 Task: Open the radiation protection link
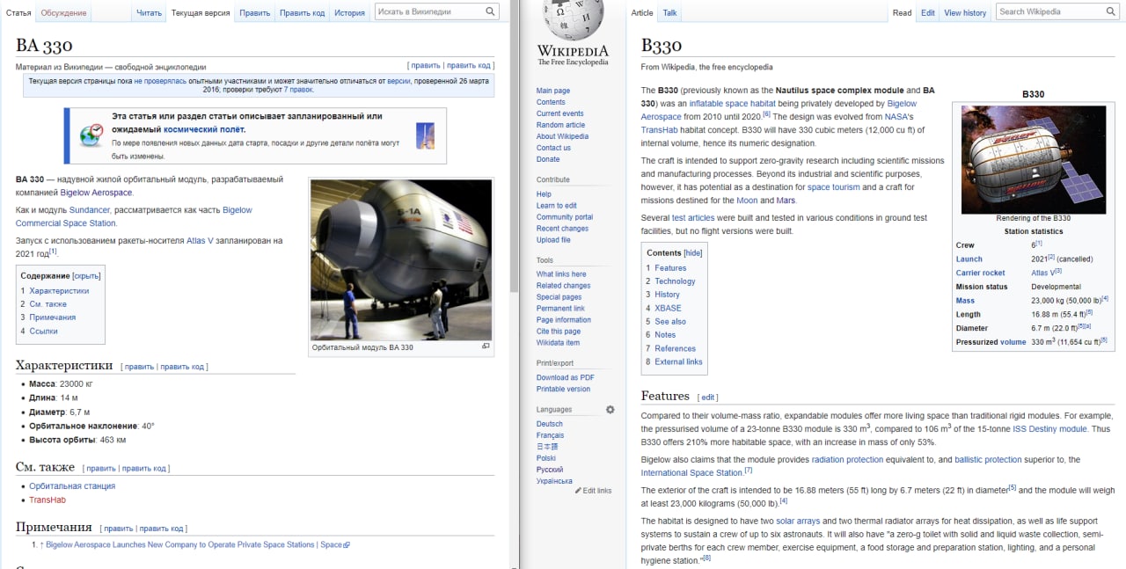tap(847, 460)
